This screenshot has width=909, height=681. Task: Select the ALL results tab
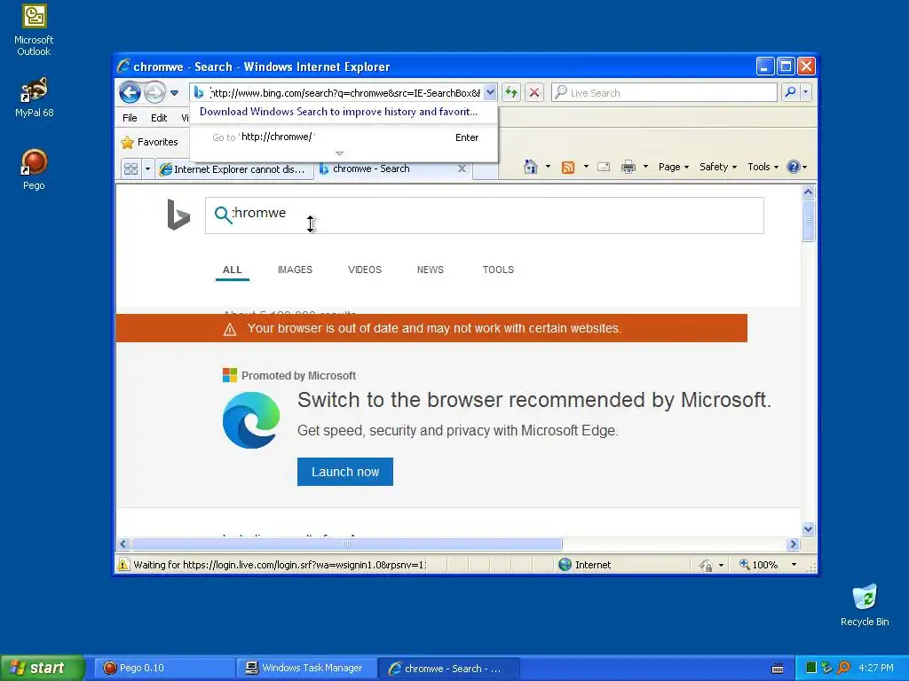(x=232, y=270)
